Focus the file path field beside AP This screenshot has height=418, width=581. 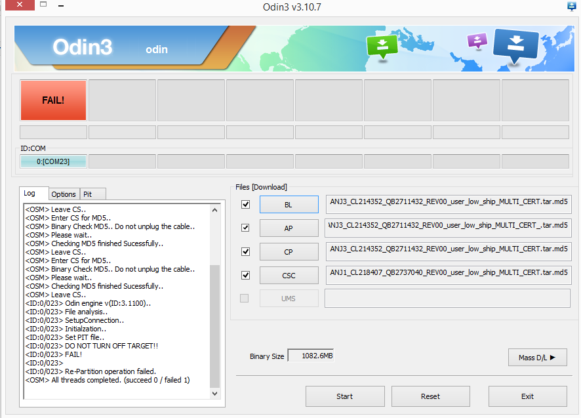click(x=449, y=228)
